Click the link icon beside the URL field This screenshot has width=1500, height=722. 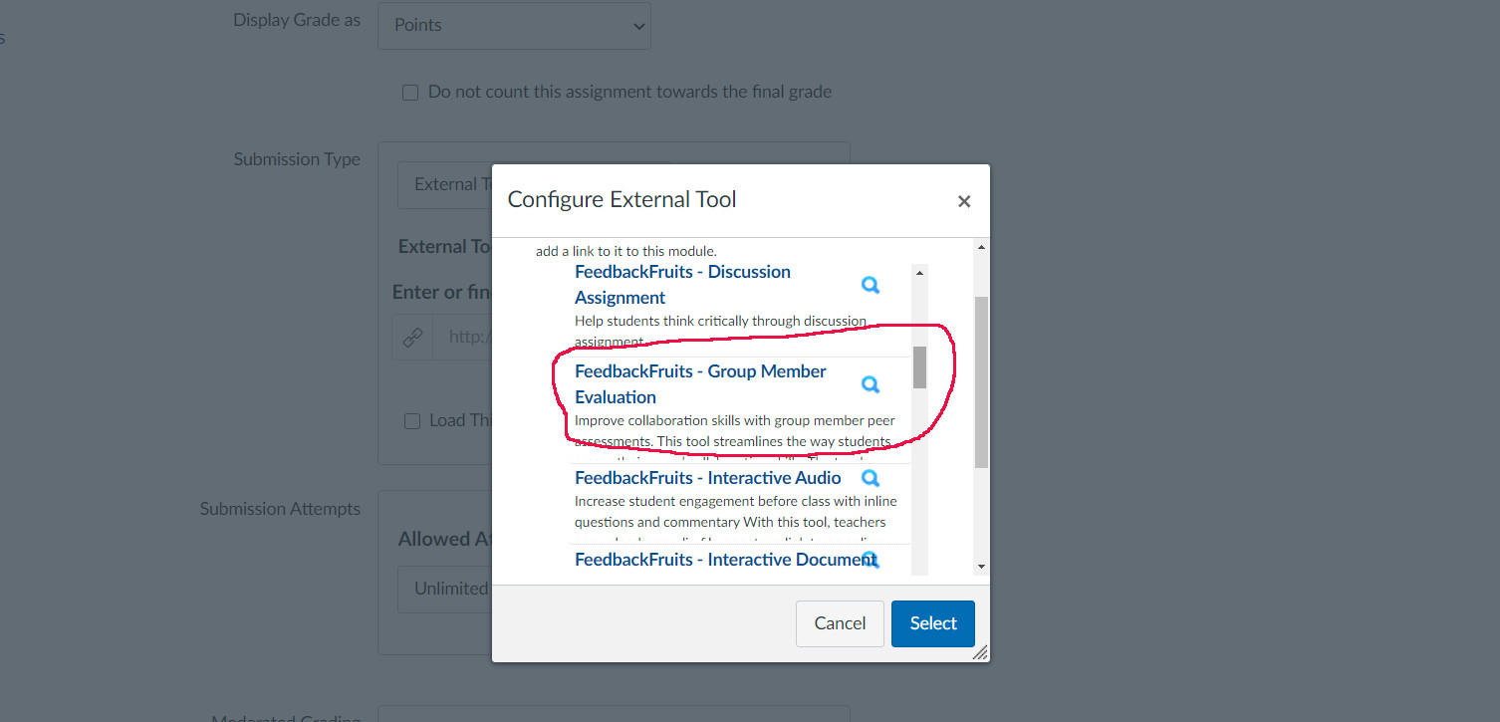(x=412, y=338)
